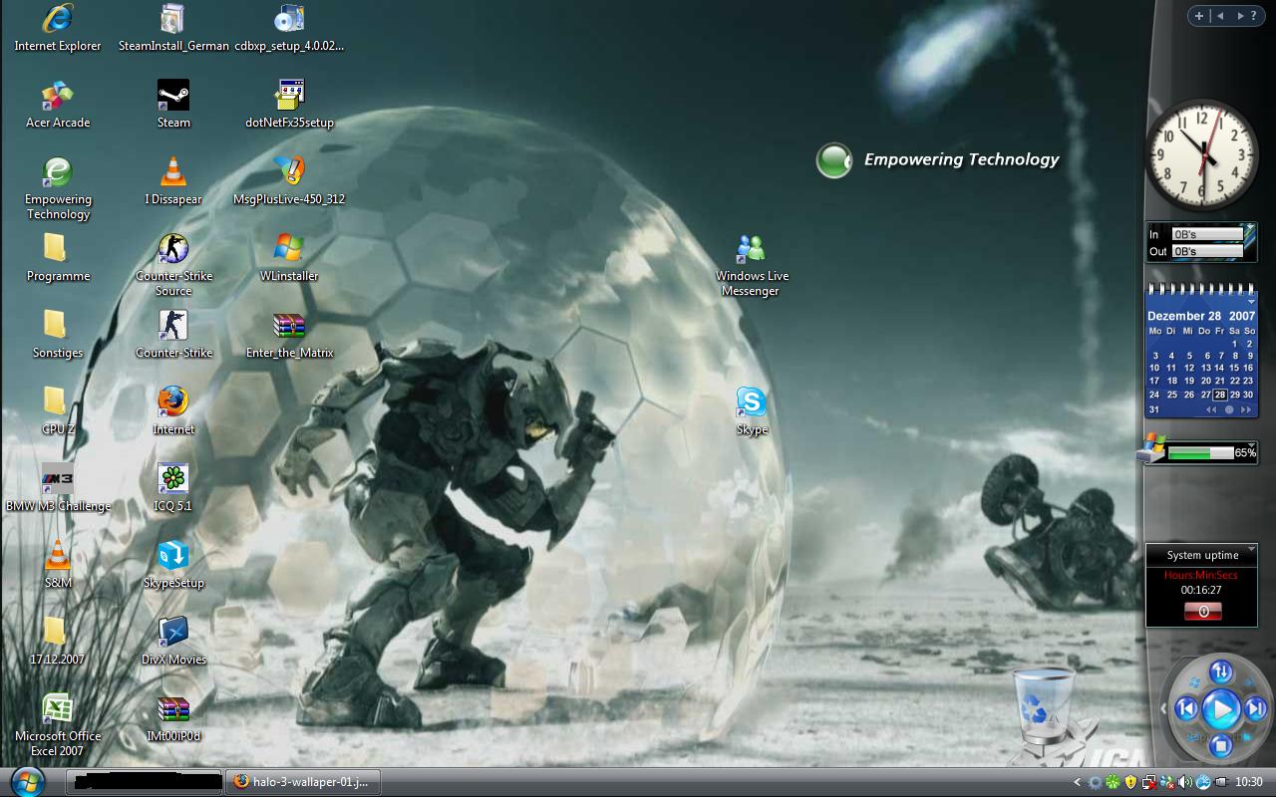1276x797 pixels.
Task: Show hidden tray icons arrow
Action: (x=1078, y=783)
